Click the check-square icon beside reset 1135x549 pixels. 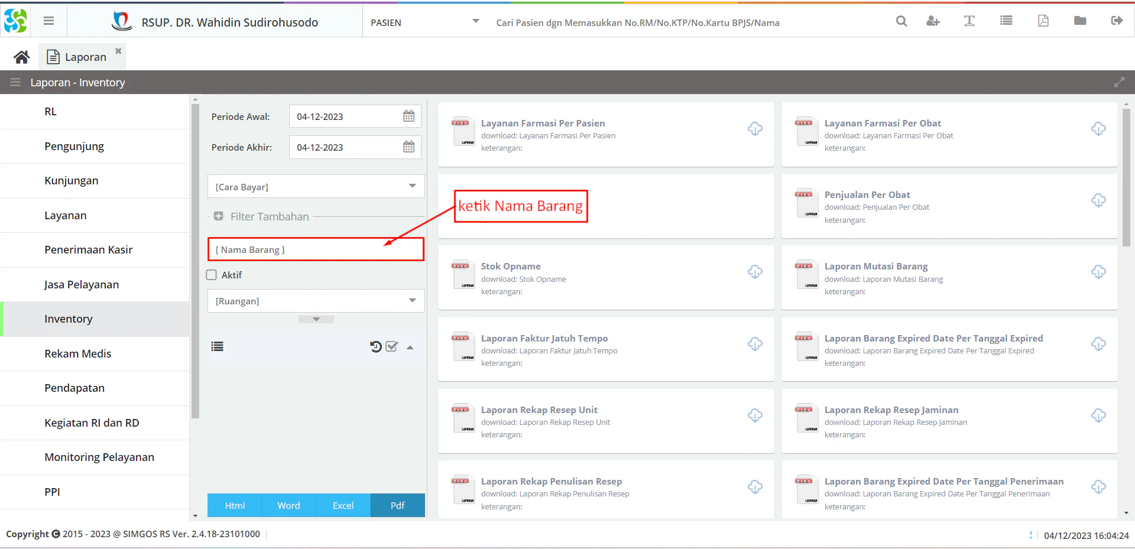coord(391,347)
